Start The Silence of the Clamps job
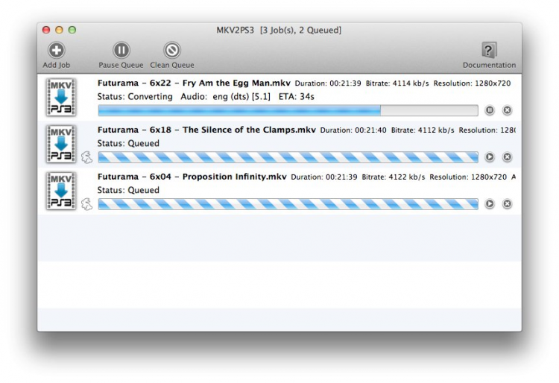The image size is (559, 383). tap(490, 156)
